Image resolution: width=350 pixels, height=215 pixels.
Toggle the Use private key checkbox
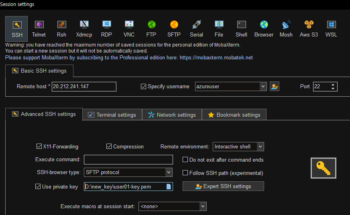coord(38,187)
